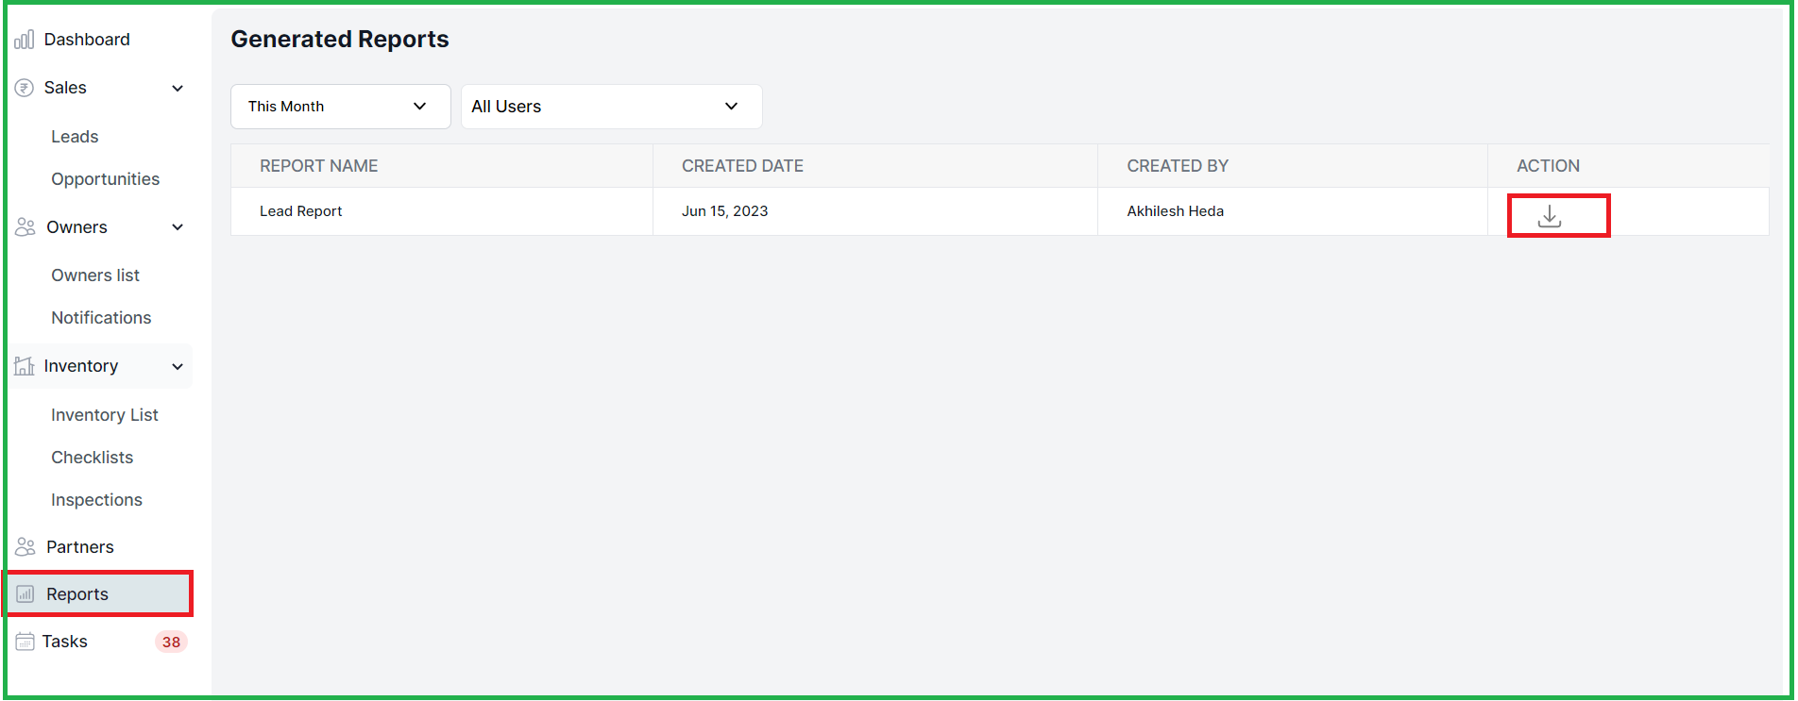This screenshot has width=1798, height=701.
Task: Click the 38 tasks count badge
Action: 171,642
